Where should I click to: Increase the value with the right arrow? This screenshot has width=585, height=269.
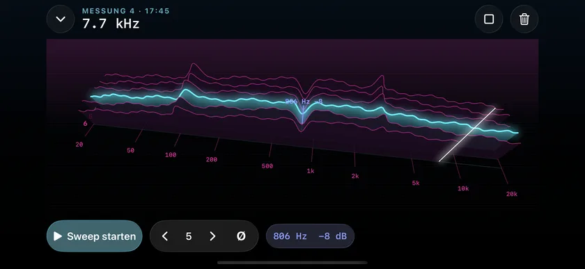[x=212, y=236]
